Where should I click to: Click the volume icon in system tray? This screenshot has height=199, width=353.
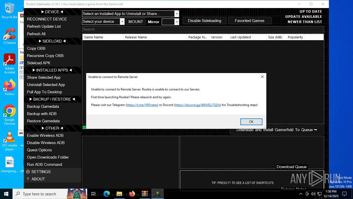point(313,194)
